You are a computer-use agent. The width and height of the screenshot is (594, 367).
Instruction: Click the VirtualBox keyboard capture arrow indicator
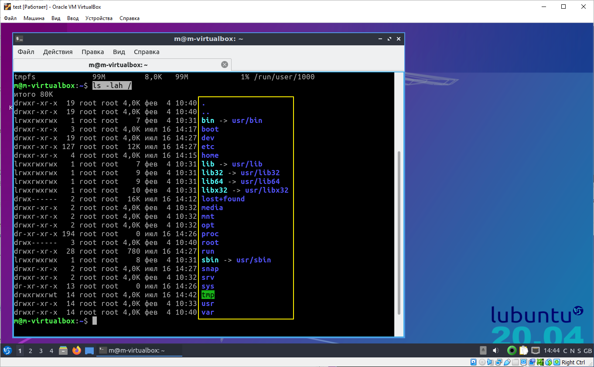(557, 362)
